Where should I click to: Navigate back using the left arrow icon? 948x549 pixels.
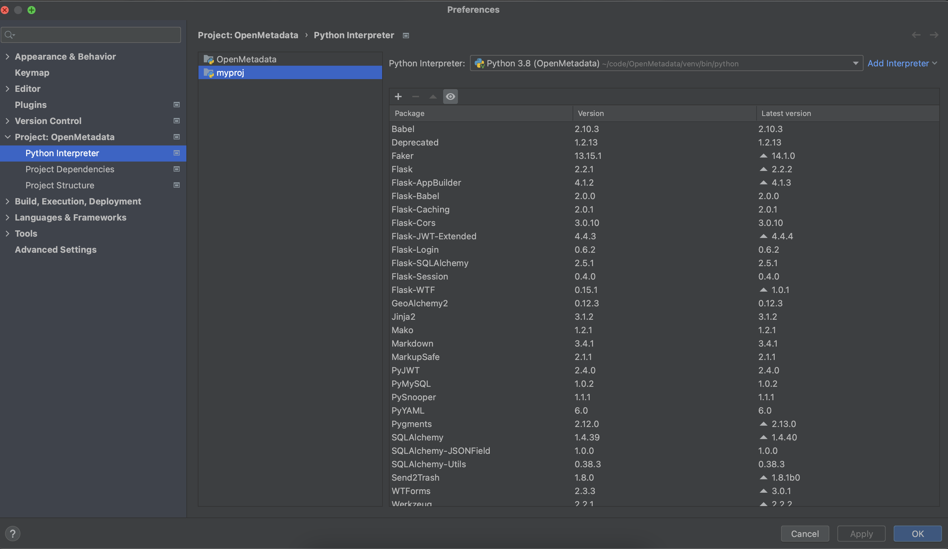916,35
